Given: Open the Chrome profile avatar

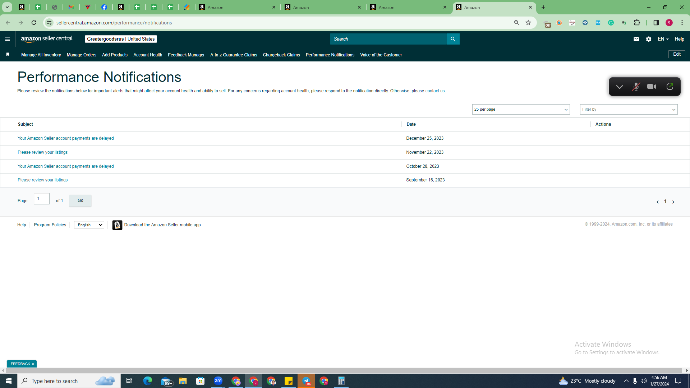Looking at the screenshot, I should pyautogui.click(x=669, y=23).
